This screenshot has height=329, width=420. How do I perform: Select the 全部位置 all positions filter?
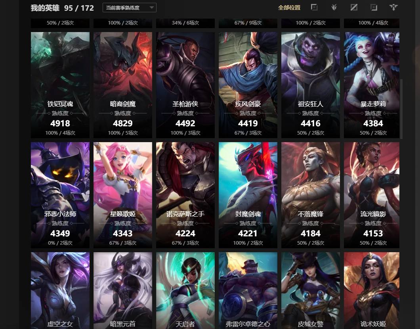[289, 8]
